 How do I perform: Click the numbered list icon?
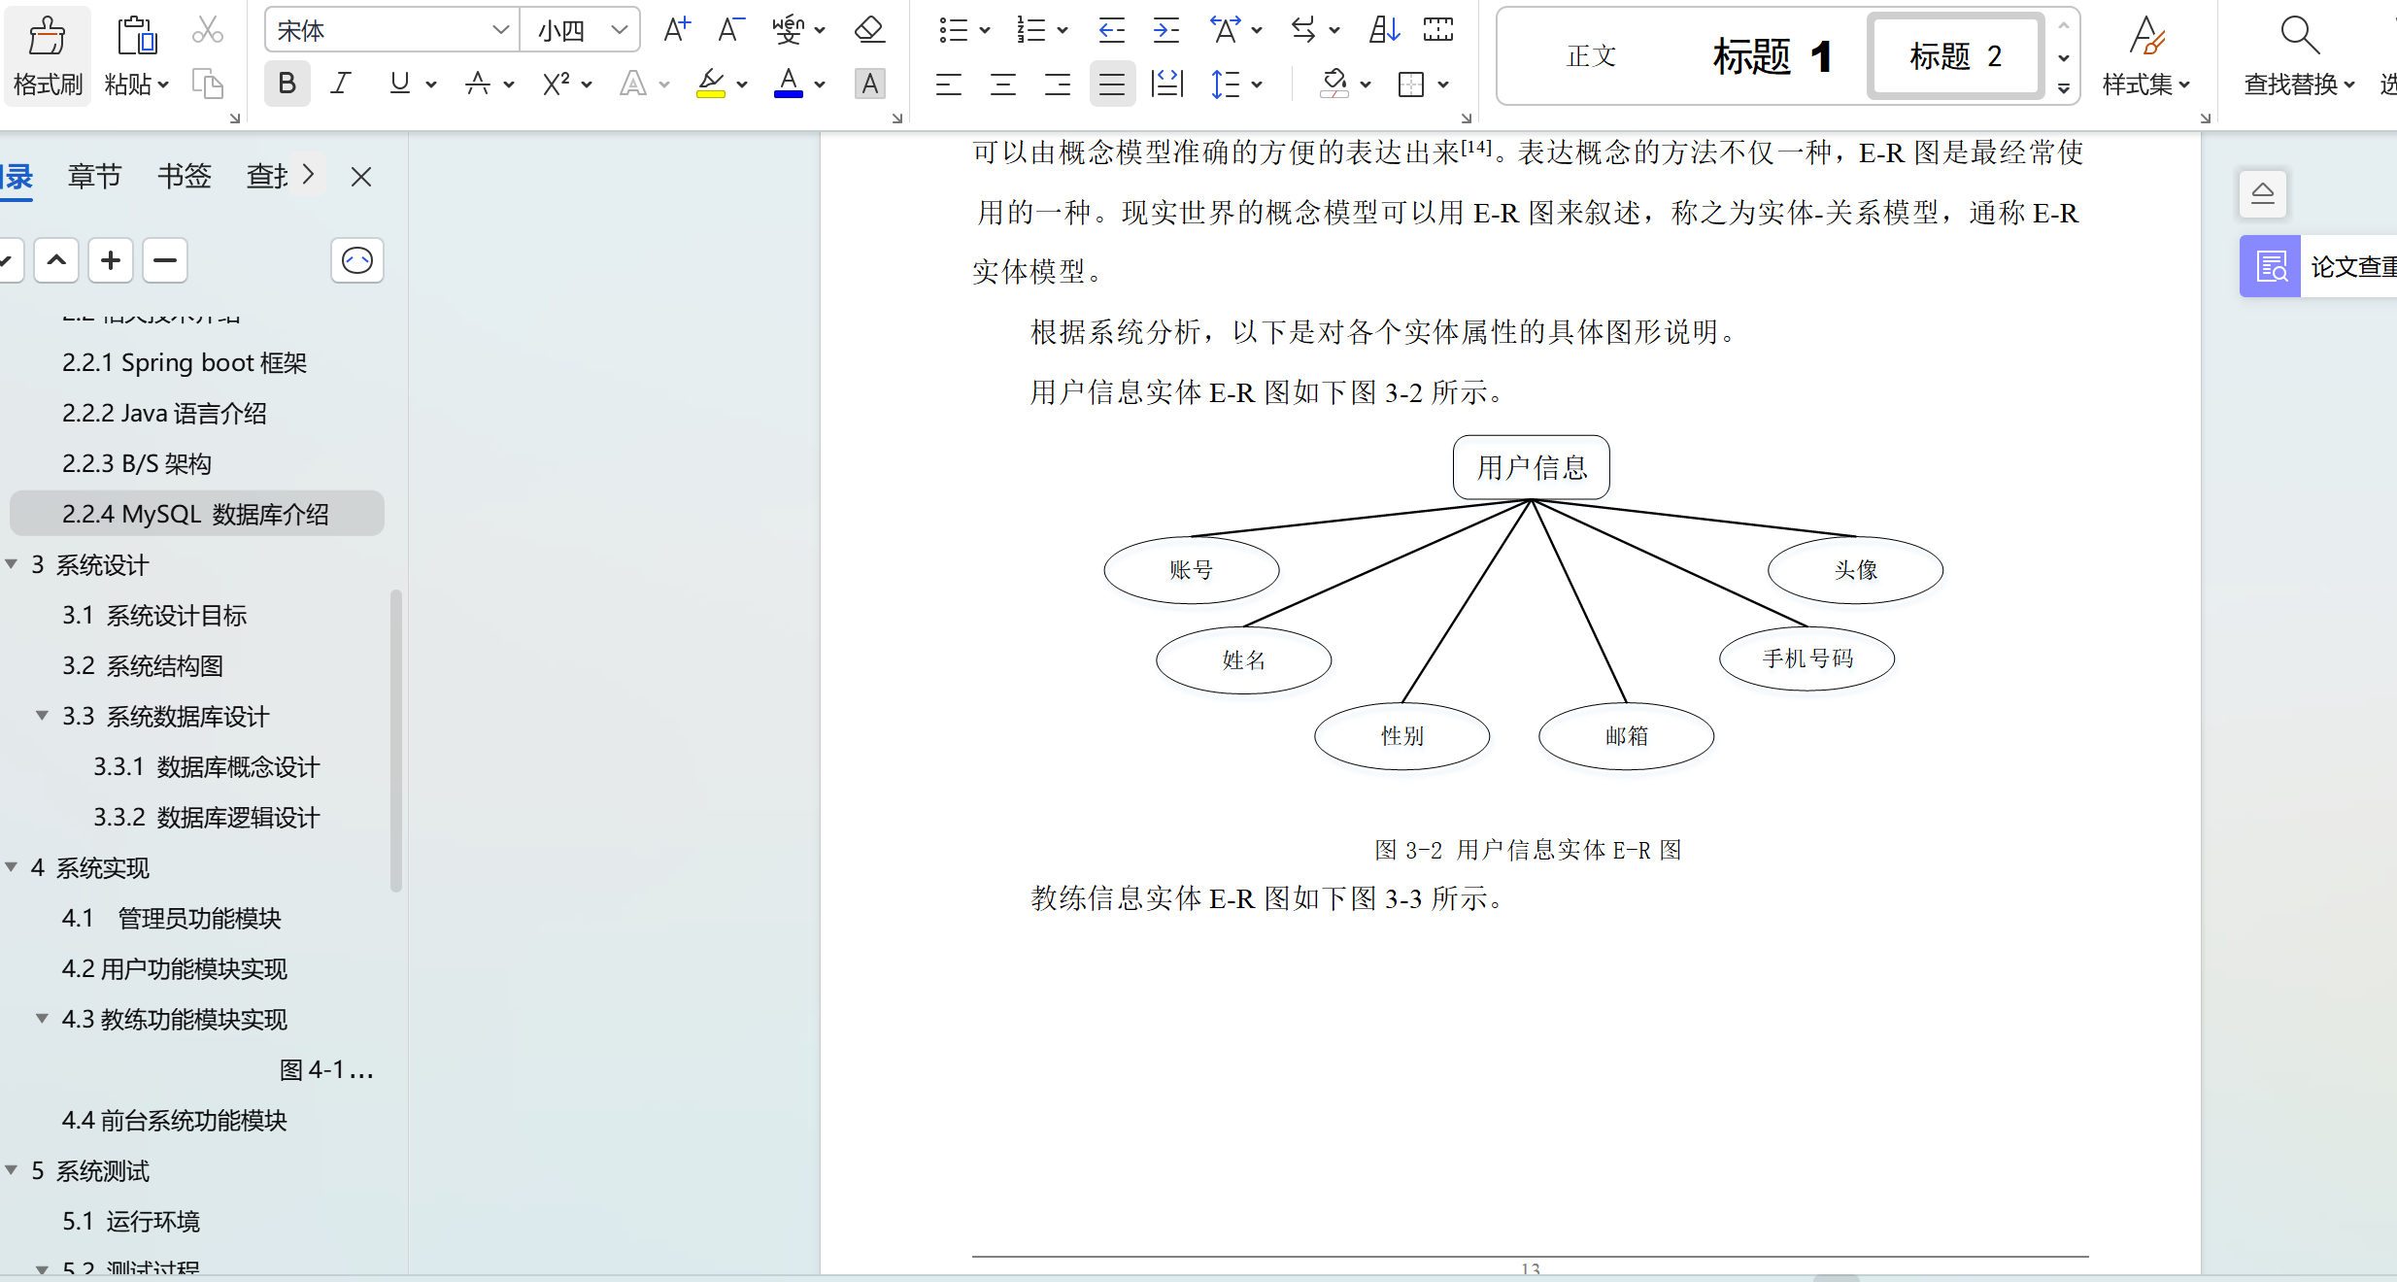click(x=1030, y=30)
